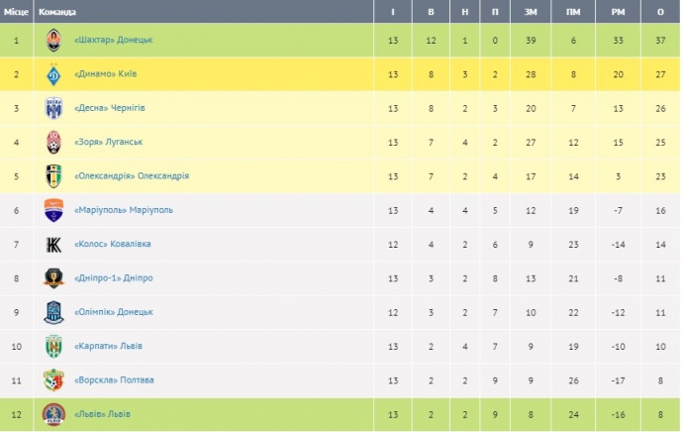Click the ЗМ goals scored column header

[x=531, y=11]
